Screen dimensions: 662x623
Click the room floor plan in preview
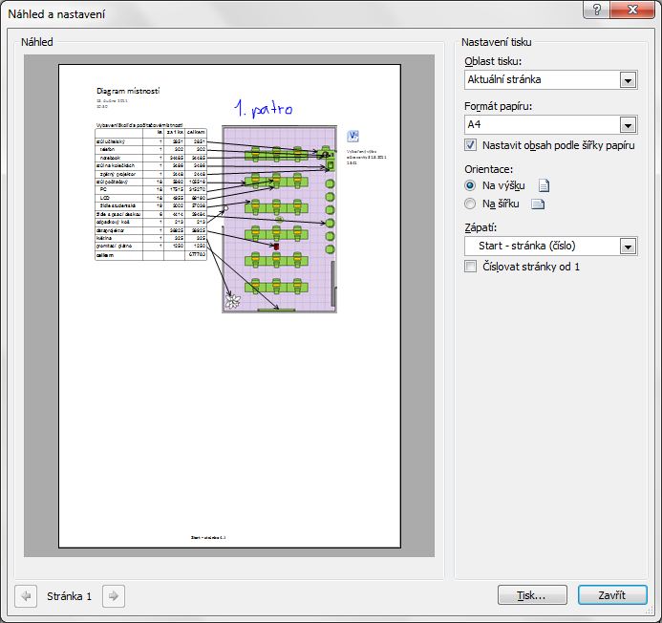click(x=280, y=219)
